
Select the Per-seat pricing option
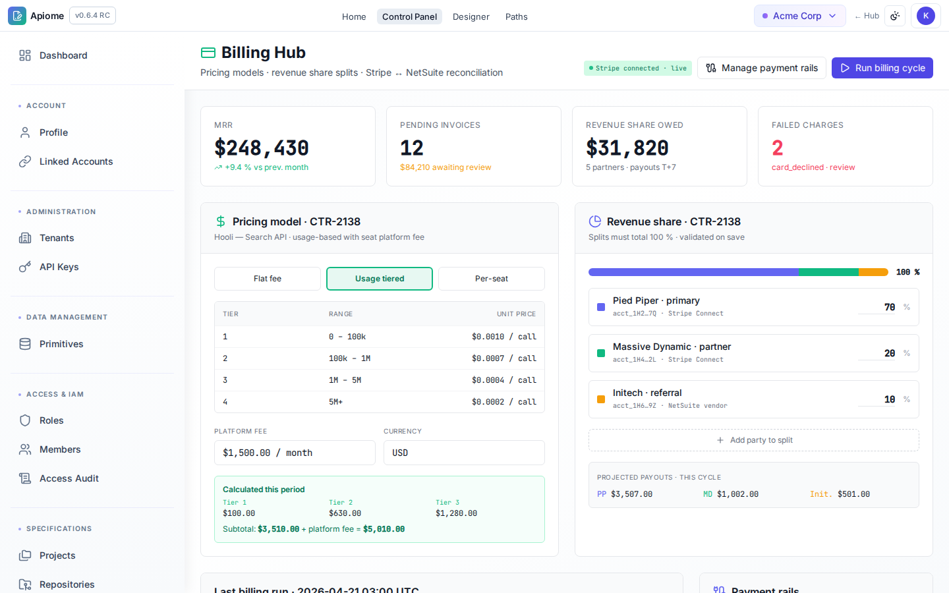492,279
